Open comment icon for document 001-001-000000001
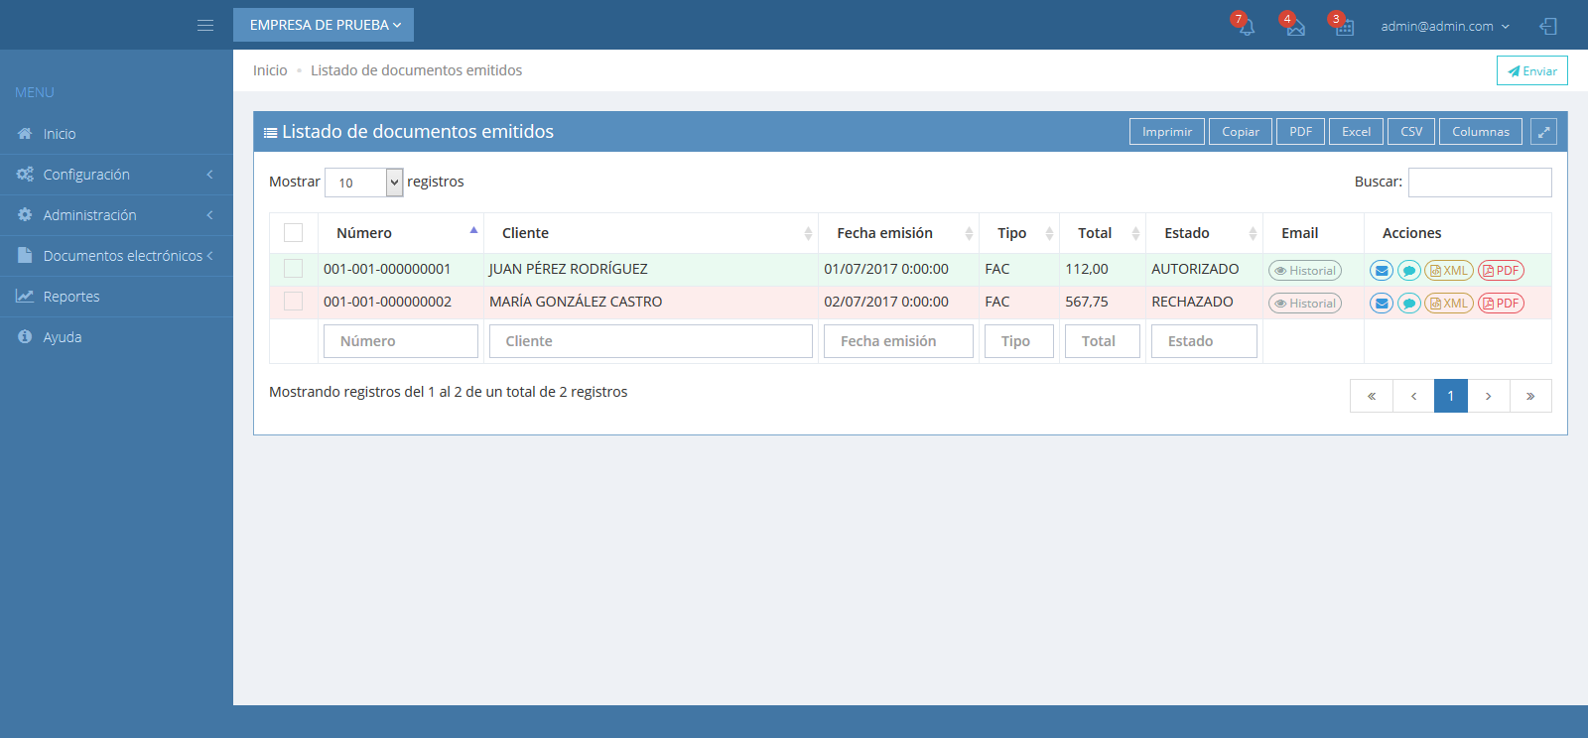The width and height of the screenshot is (1588, 738). pyautogui.click(x=1409, y=271)
